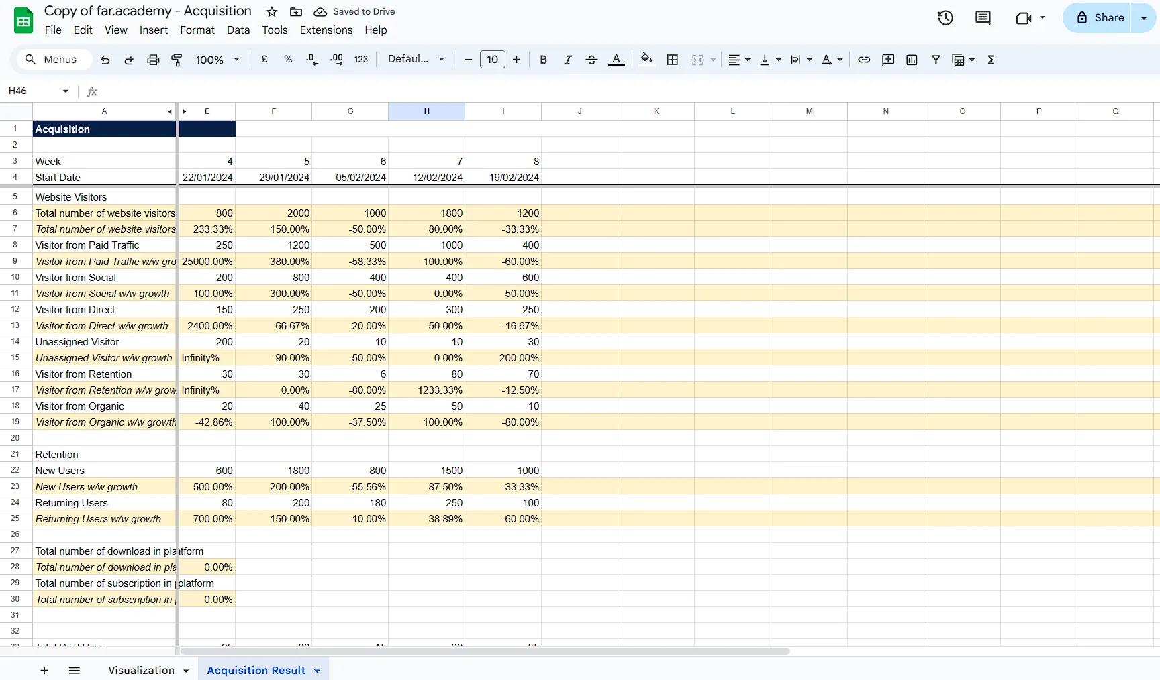Click the Create a filter icon
1160x680 pixels.
(x=936, y=60)
